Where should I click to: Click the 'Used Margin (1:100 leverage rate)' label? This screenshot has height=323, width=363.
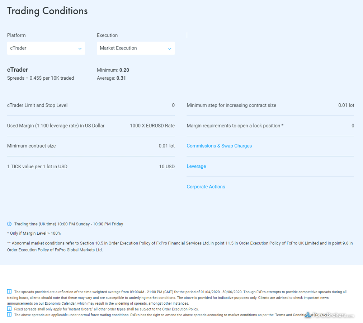(x=56, y=126)
